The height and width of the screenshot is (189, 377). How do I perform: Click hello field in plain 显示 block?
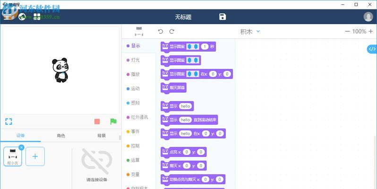(185, 106)
